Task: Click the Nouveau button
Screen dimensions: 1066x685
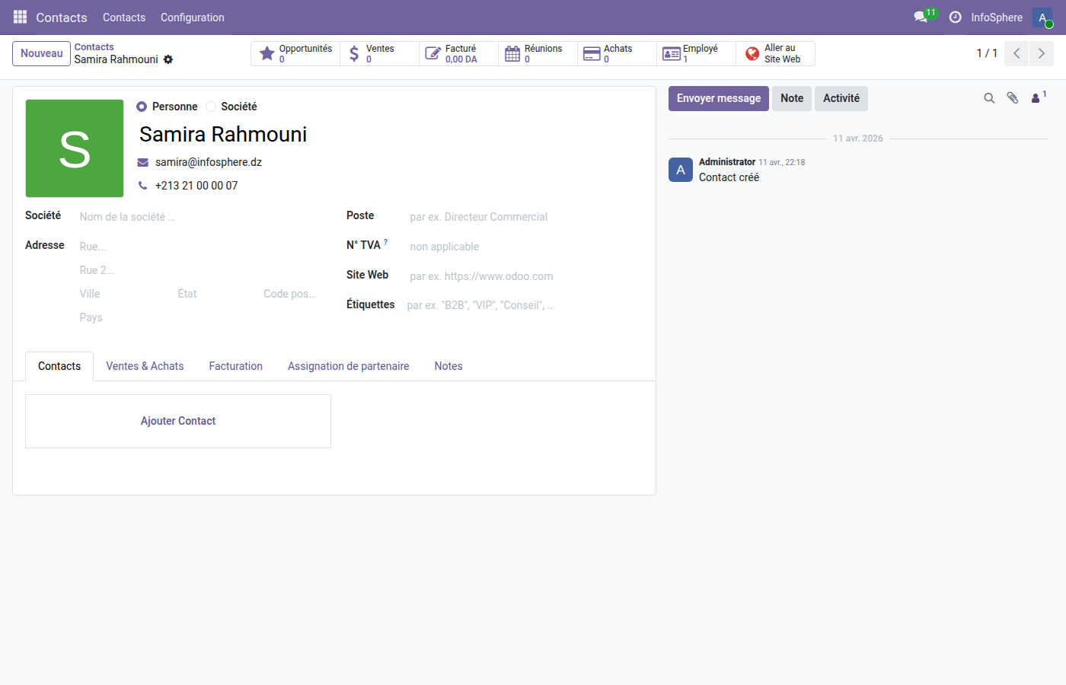Action: tap(41, 53)
